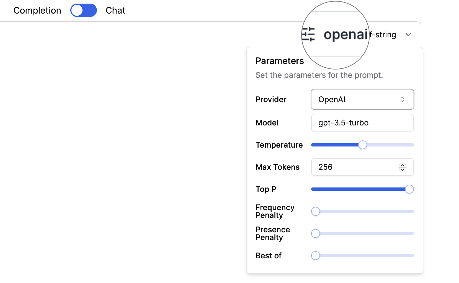This screenshot has width=459, height=283.
Task: Open the f-string template format selector
Action: coord(383,35)
